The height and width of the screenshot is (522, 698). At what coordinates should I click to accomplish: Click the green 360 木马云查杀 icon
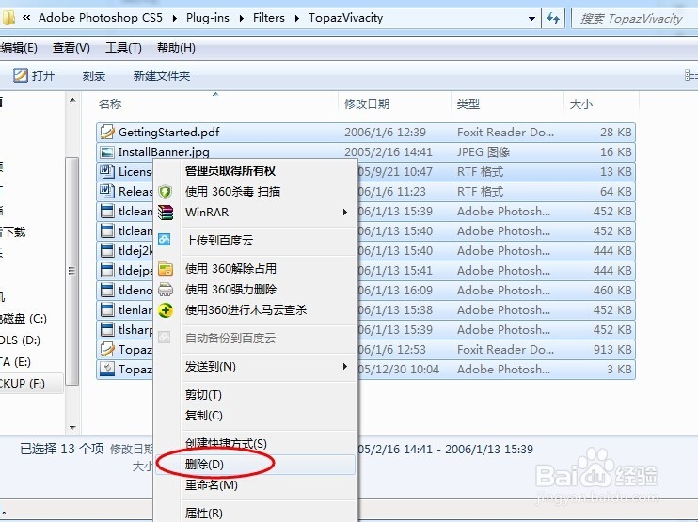click(x=166, y=310)
